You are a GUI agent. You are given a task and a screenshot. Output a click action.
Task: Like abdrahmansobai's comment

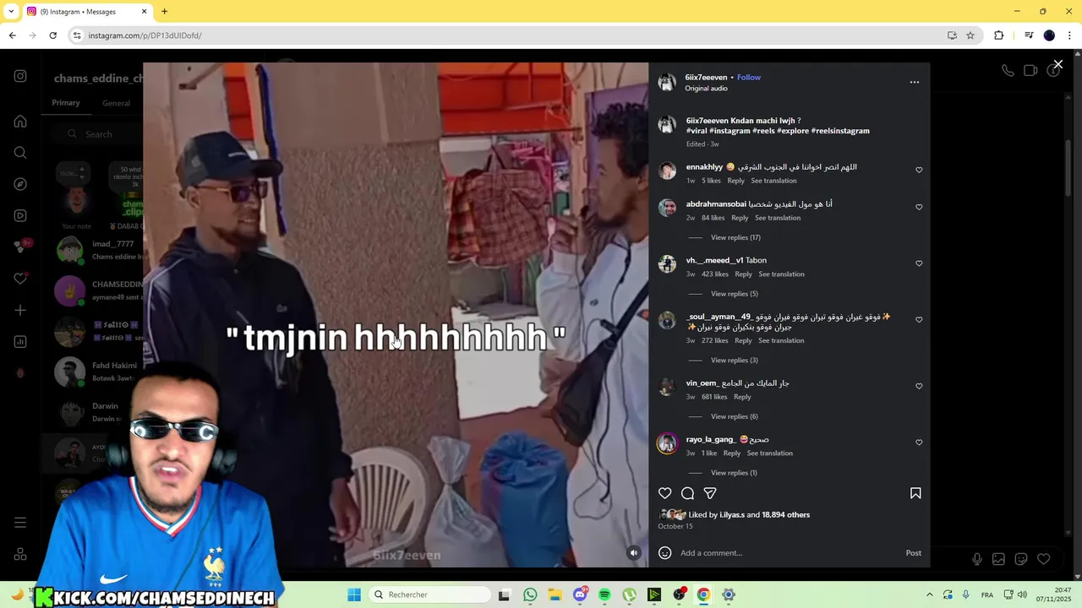pyautogui.click(x=919, y=207)
